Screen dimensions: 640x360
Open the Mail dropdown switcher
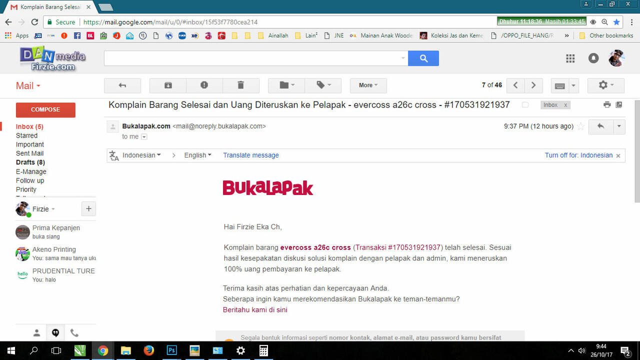coord(28,86)
